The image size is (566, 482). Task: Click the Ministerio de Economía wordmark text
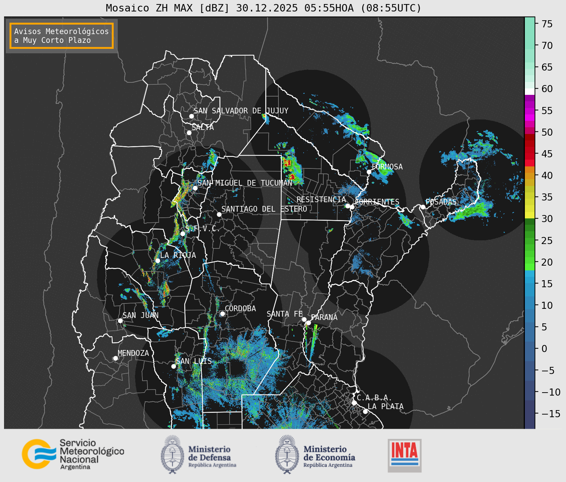(x=329, y=457)
